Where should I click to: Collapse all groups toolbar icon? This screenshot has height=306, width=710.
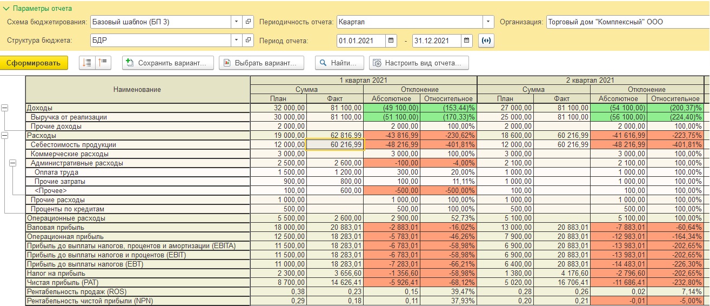click(x=103, y=63)
